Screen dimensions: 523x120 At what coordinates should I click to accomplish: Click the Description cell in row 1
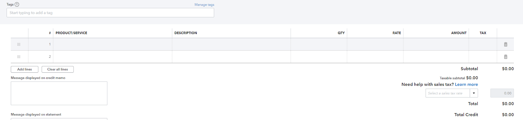[x=231, y=44]
